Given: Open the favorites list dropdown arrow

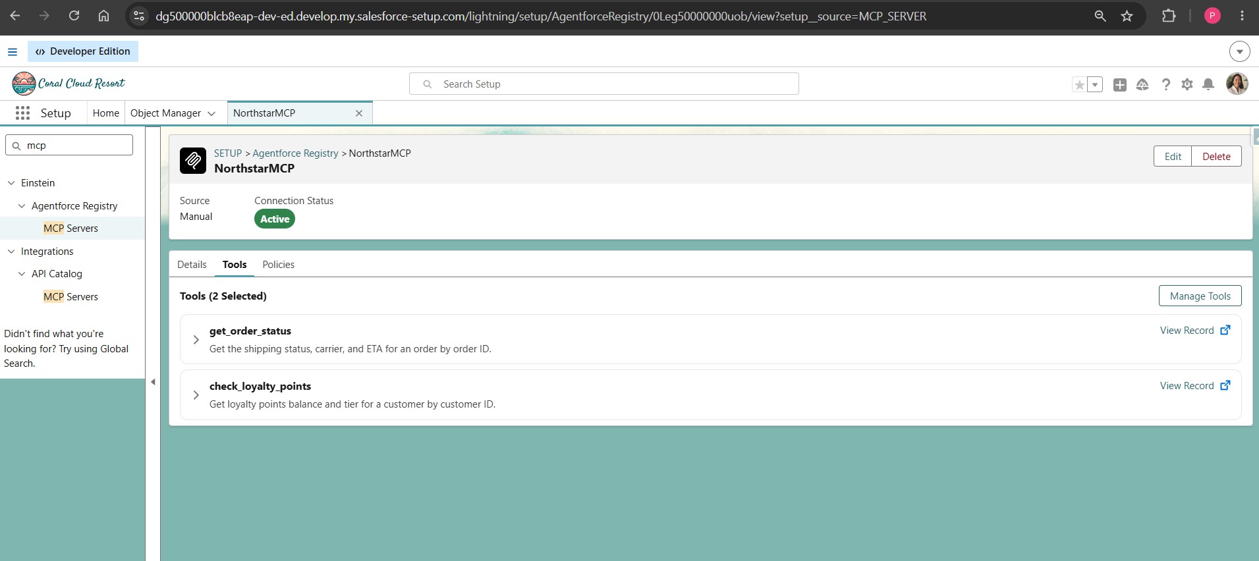Looking at the screenshot, I should pos(1095,84).
